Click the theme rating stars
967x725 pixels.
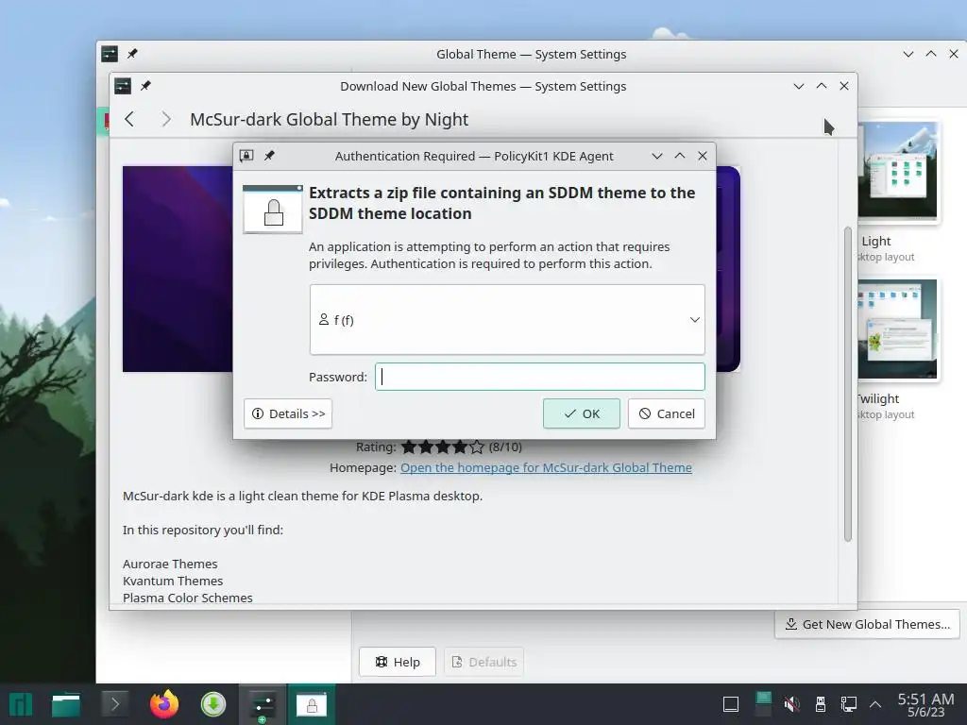click(x=443, y=447)
